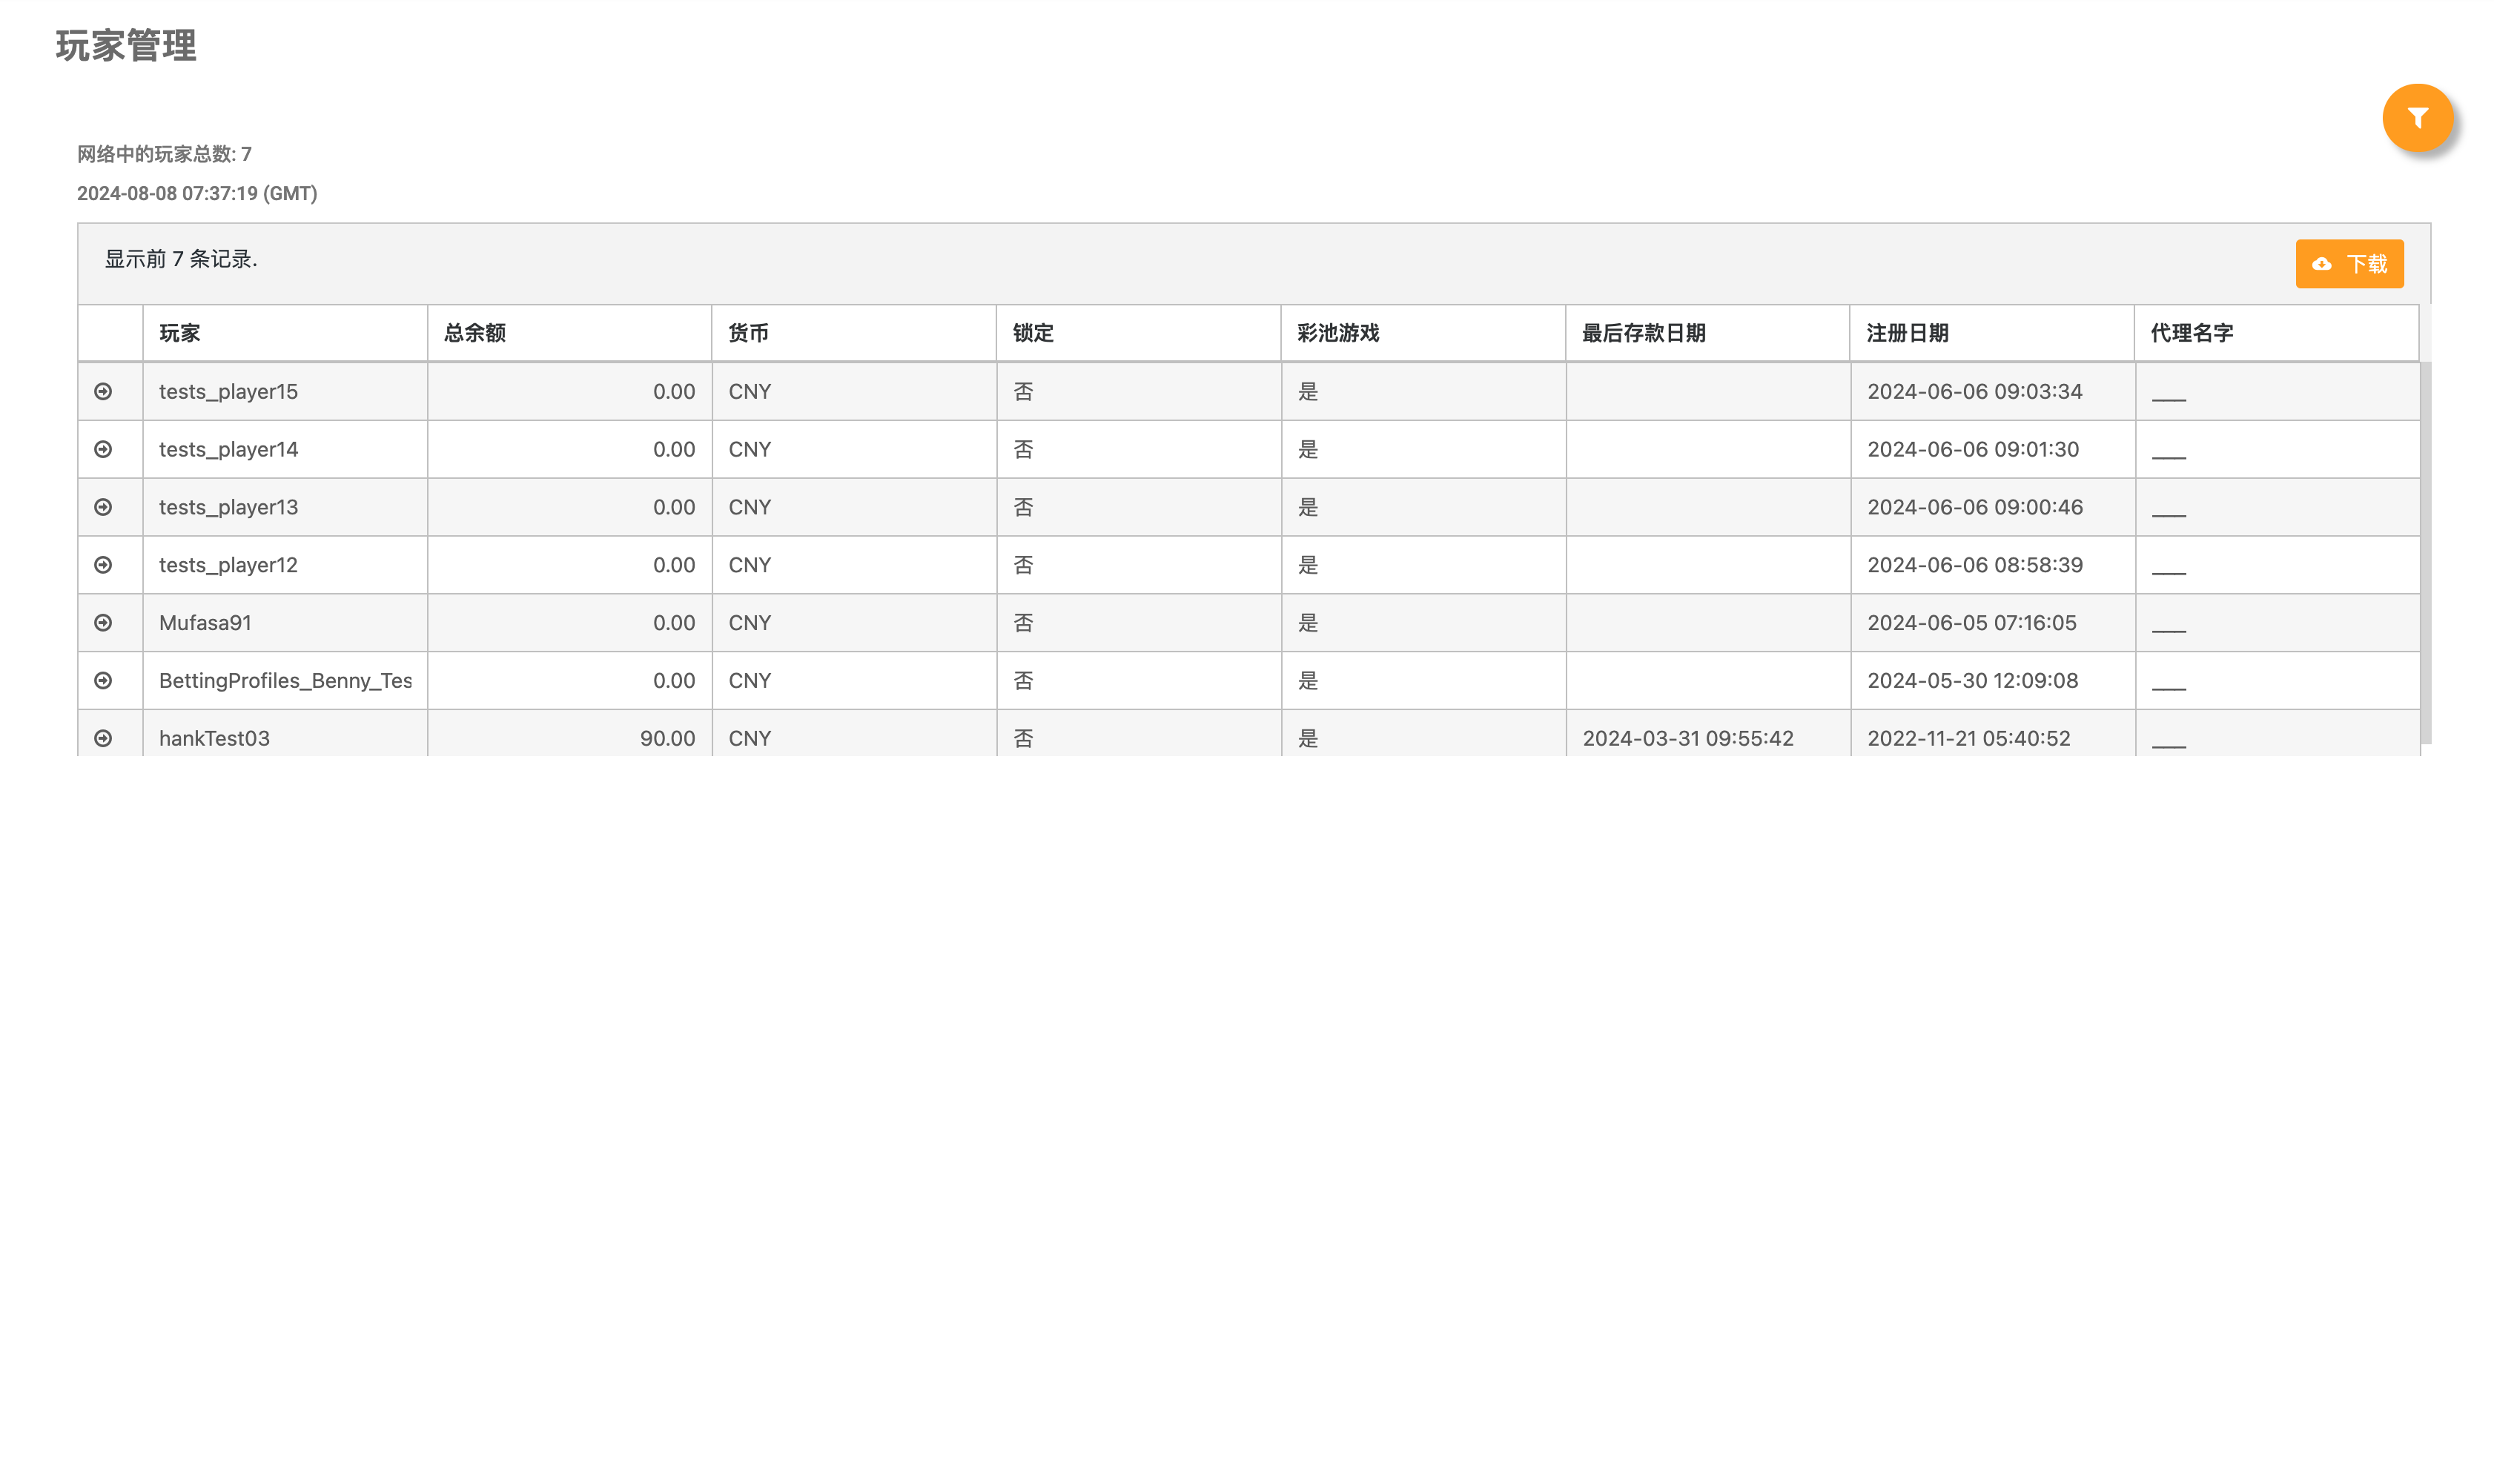Click the 注册日期 column header
The image size is (2494, 1484).
click(x=1907, y=333)
